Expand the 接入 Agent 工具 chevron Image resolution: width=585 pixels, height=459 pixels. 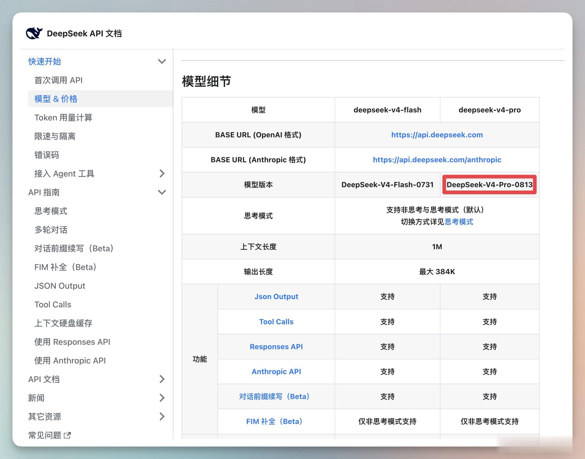[x=162, y=174]
